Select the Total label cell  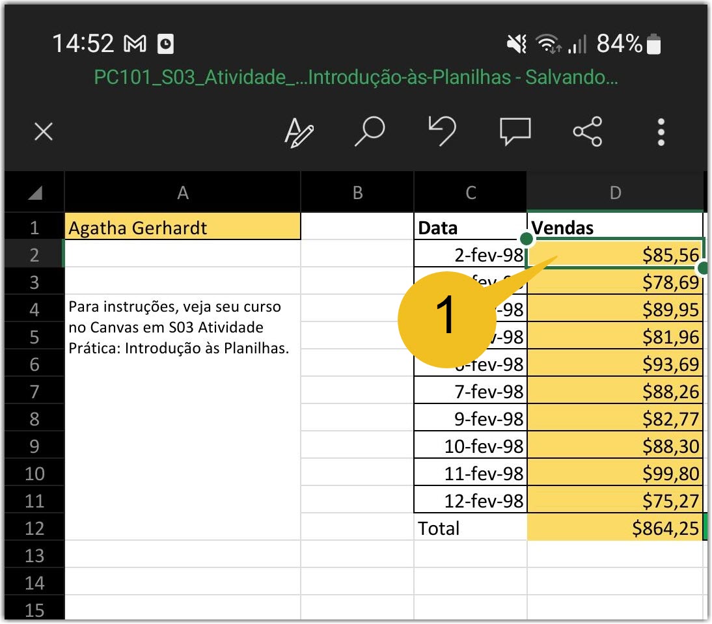(471, 527)
